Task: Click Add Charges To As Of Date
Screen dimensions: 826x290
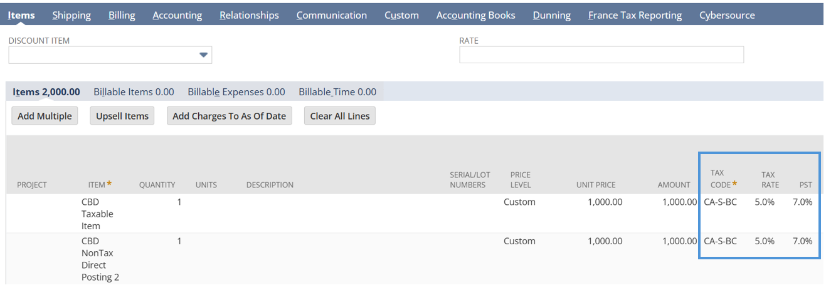Action: pos(230,116)
